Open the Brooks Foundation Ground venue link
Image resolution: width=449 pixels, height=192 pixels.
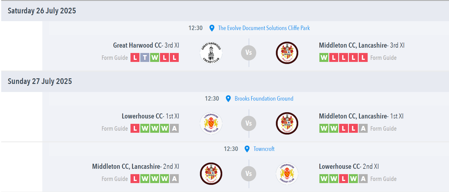pos(264,99)
